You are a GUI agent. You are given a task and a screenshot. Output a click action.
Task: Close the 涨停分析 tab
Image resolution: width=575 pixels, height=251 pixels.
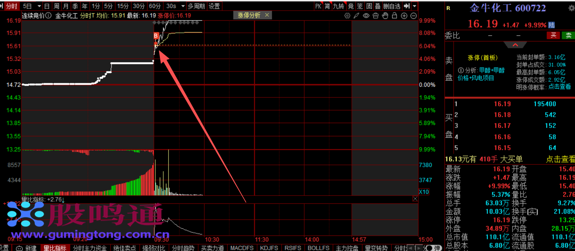[x=267, y=15]
